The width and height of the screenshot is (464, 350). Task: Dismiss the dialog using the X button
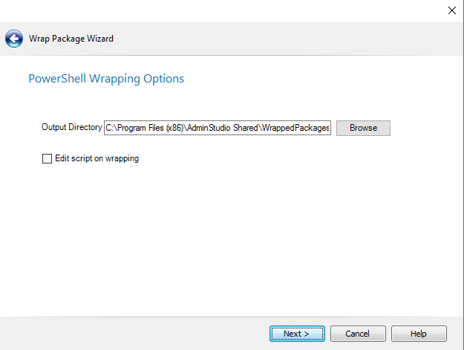point(451,10)
